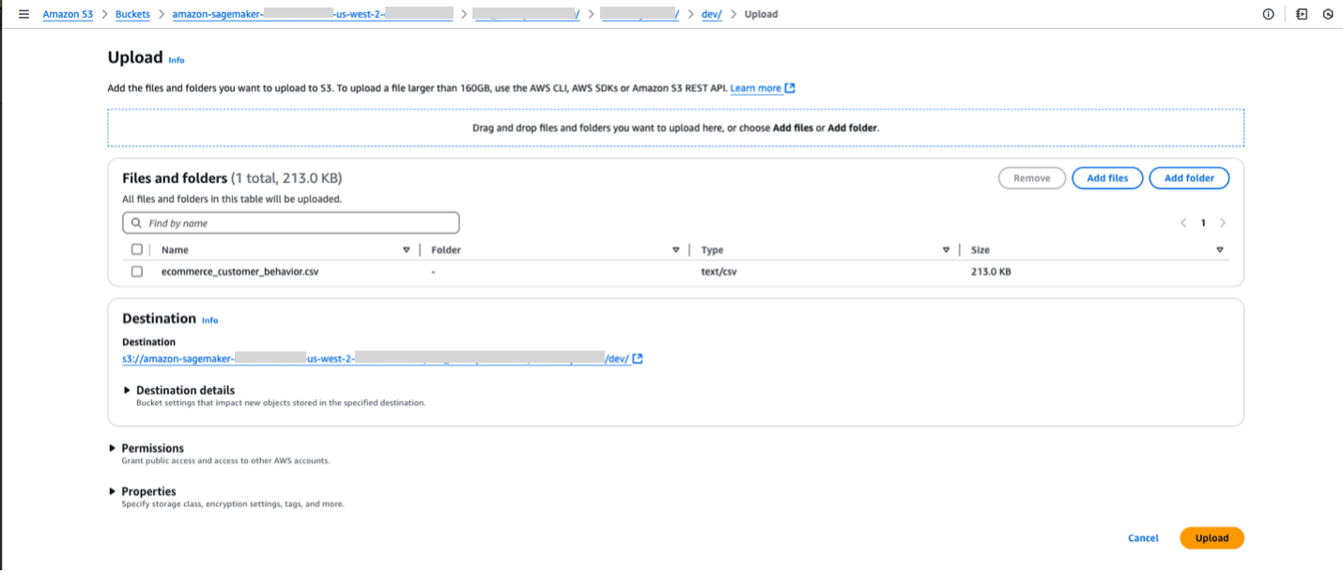This screenshot has width=1343, height=574.
Task: Click the Add files button
Action: click(x=1107, y=178)
